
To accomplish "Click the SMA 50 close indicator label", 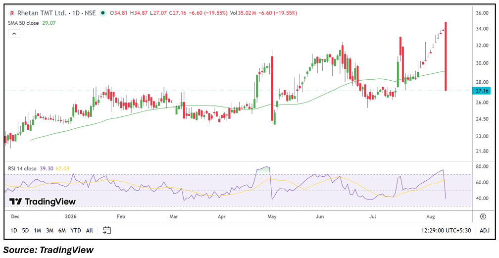I will (24, 23).
